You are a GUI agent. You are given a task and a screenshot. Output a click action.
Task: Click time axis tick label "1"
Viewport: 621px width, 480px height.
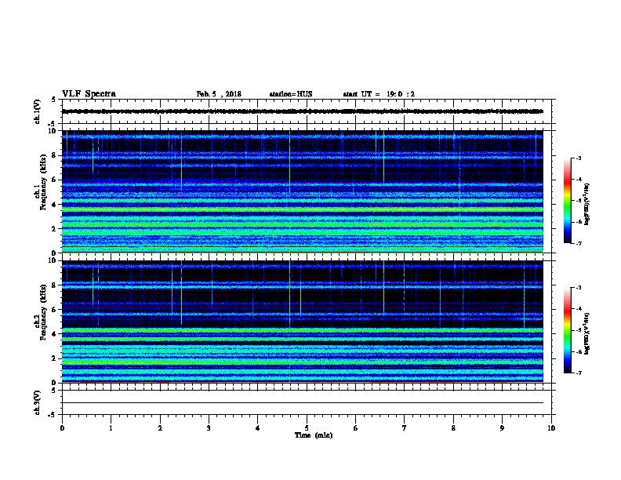tap(111, 428)
